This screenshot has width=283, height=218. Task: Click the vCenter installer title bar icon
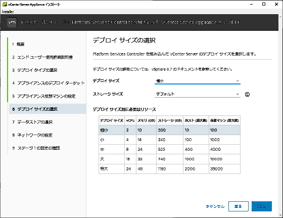[5, 5]
